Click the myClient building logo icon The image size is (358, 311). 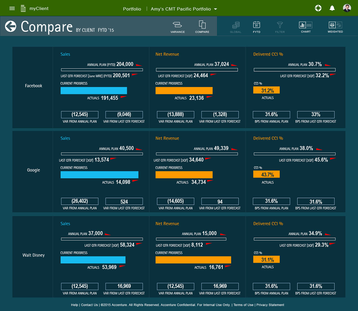23,8
